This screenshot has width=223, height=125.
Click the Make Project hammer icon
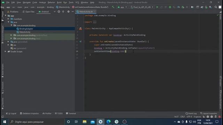click(x=113, y=7)
